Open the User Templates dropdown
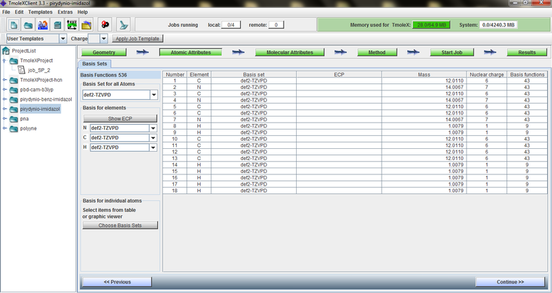This screenshot has height=293, width=552. click(x=62, y=39)
